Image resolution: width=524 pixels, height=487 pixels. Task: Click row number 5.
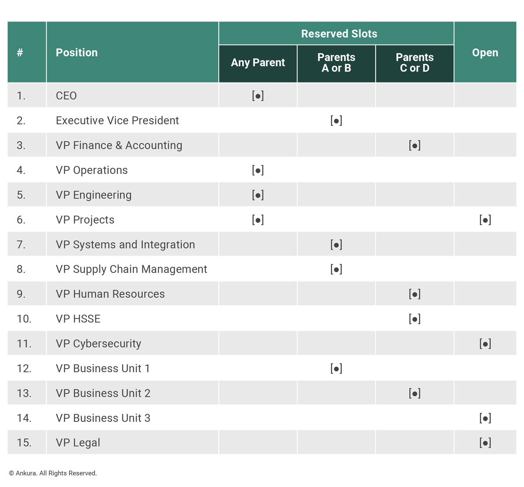pyautogui.click(x=21, y=195)
